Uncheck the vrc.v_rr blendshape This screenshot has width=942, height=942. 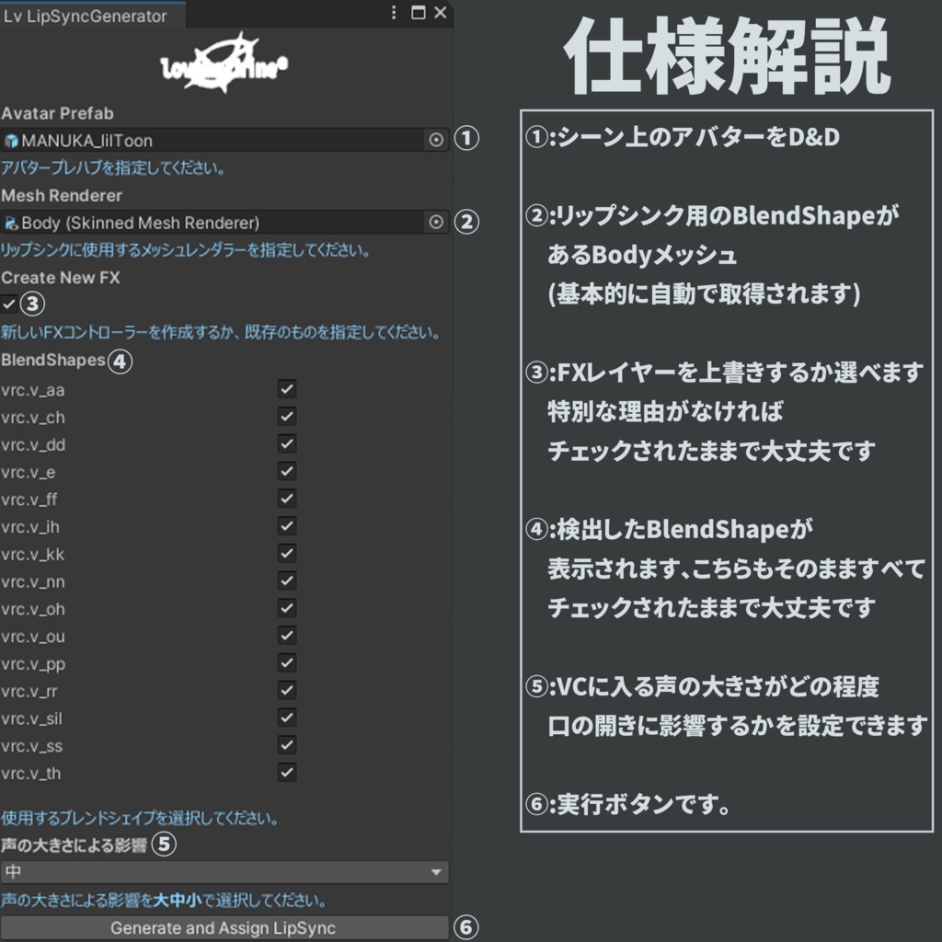[286, 690]
